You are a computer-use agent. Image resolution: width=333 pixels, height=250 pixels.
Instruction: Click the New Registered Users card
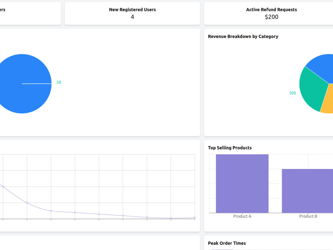[132, 13]
